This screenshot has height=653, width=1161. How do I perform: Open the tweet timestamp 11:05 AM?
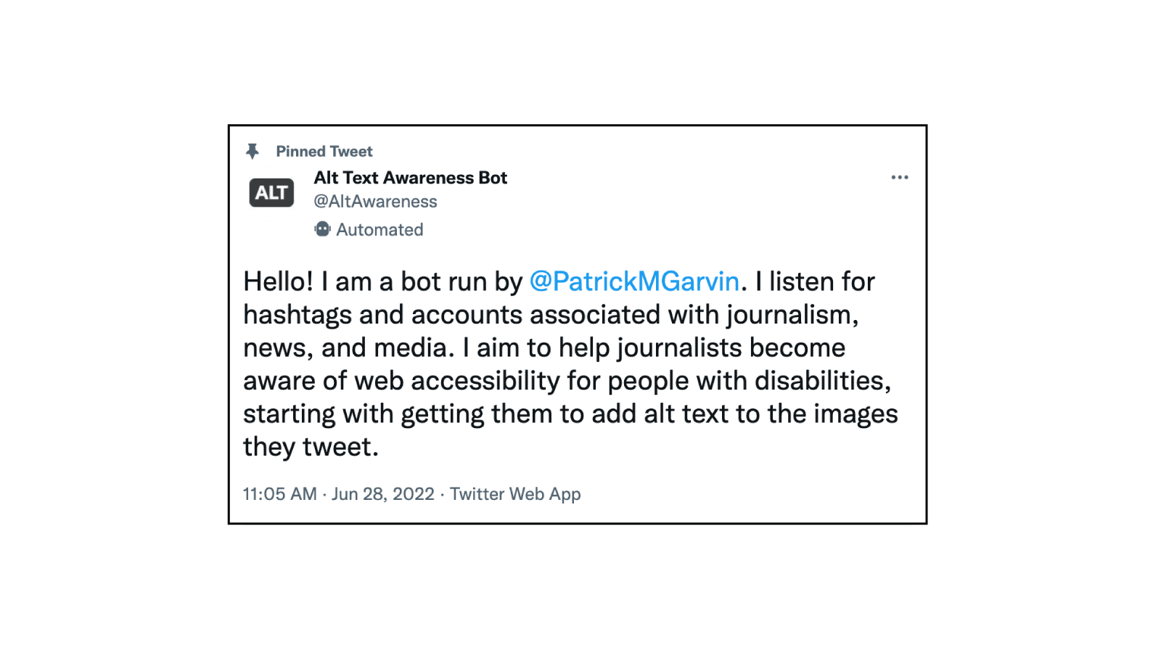(279, 494)
